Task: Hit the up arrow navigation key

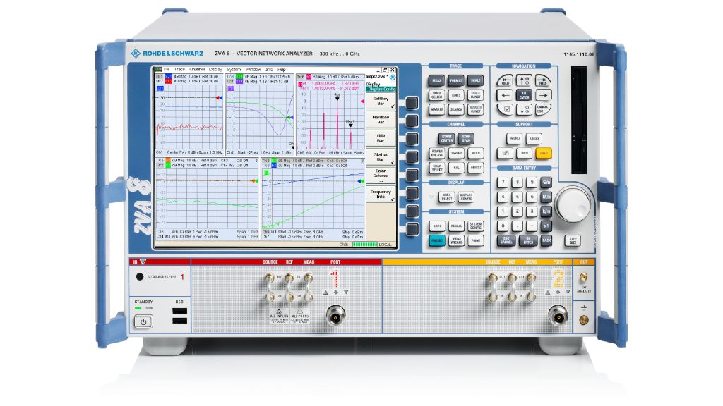Action: 524,81
